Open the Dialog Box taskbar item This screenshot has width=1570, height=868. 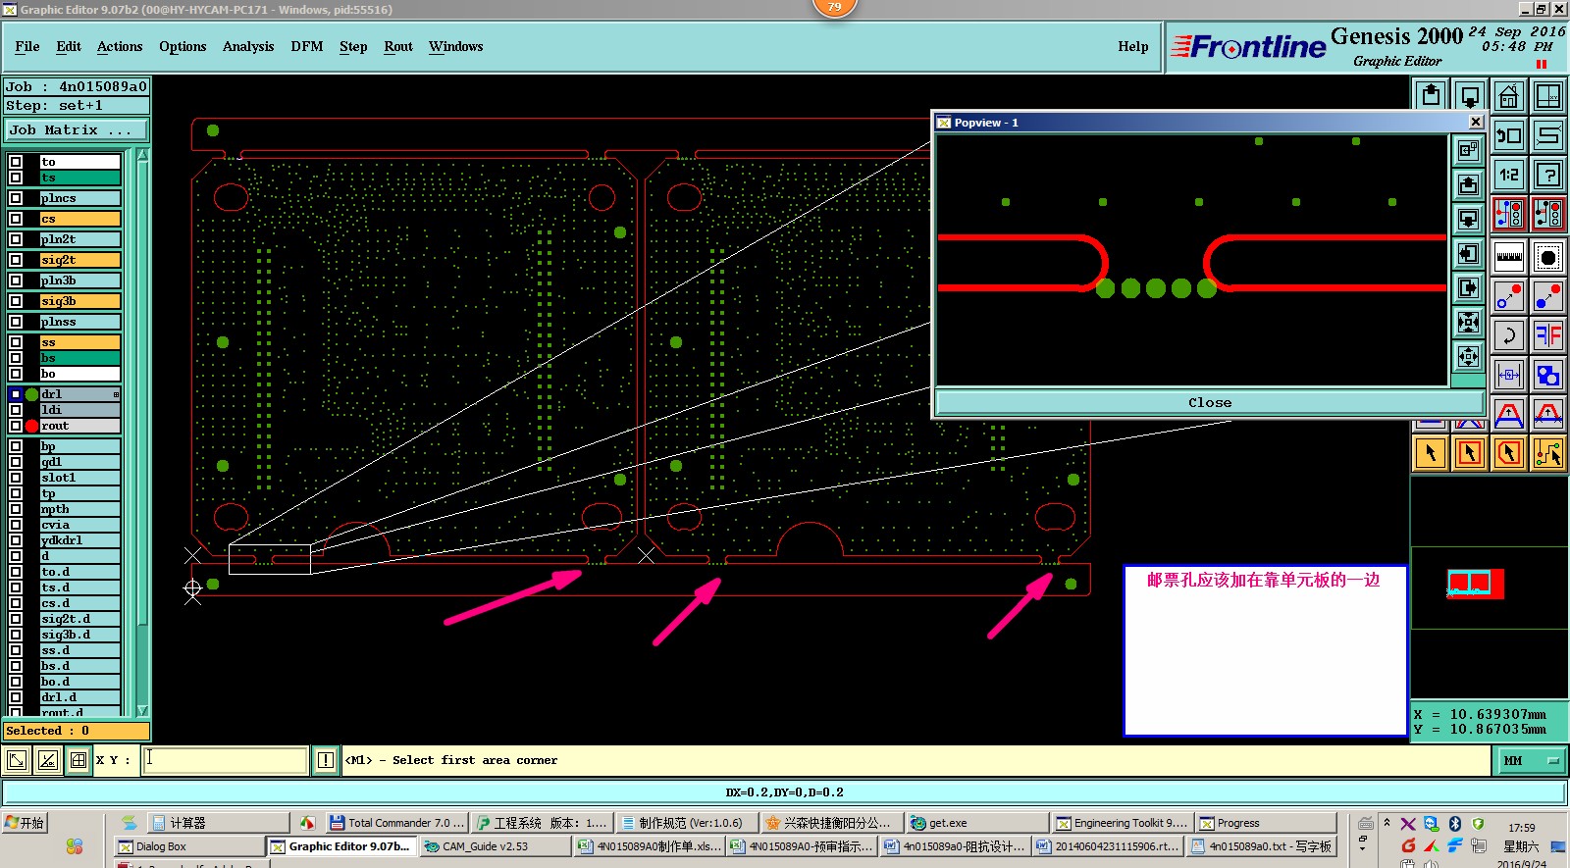point(187,846)
